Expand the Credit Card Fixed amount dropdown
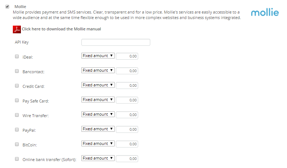Image resolution: width=287 pixels, height=168 pixels. [98, 85]
